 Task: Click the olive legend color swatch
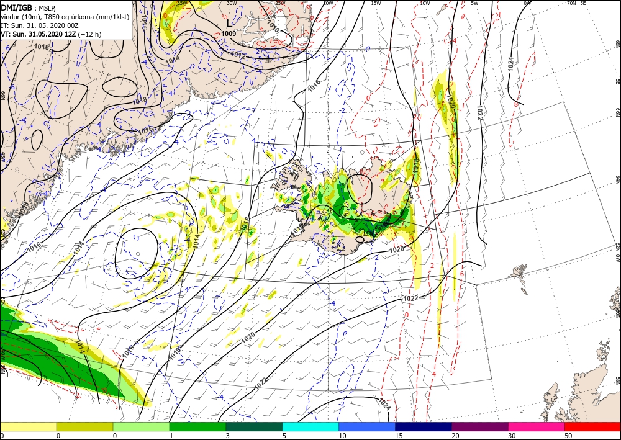pyautogui.click(x=84, y=426)
